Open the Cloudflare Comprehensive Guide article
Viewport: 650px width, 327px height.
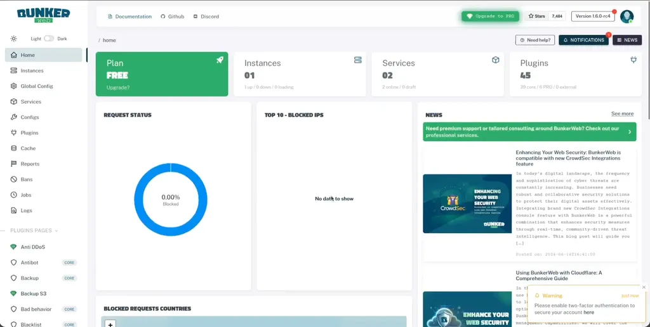click(x=559, y=276)
